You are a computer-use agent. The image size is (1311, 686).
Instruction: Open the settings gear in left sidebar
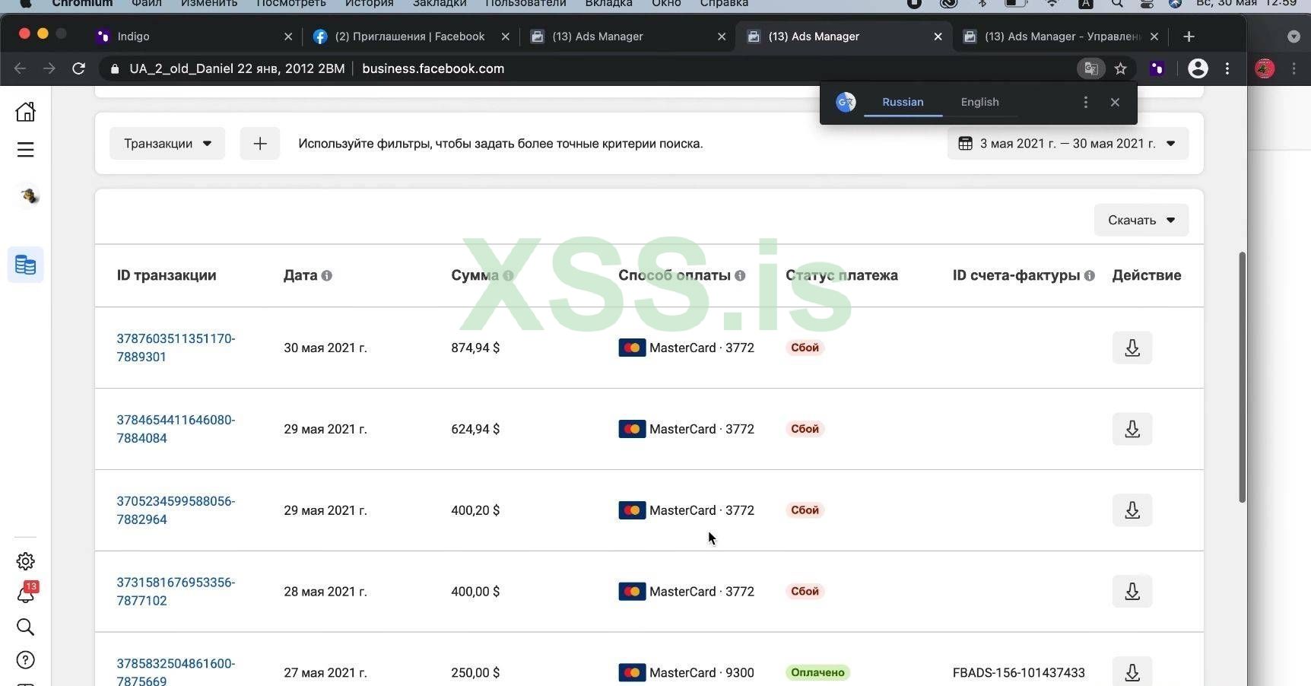click(x=25, y=561)
